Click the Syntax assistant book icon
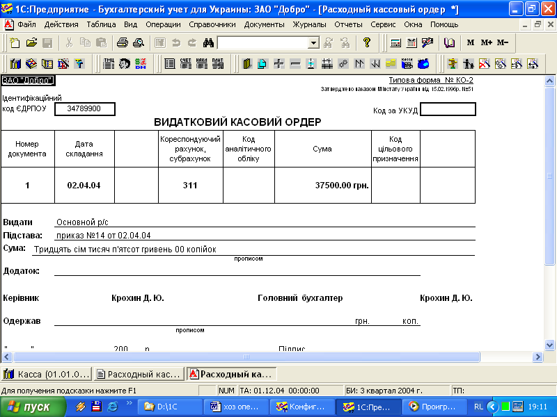This screenshot has width=557, height=417. point(449,43)
